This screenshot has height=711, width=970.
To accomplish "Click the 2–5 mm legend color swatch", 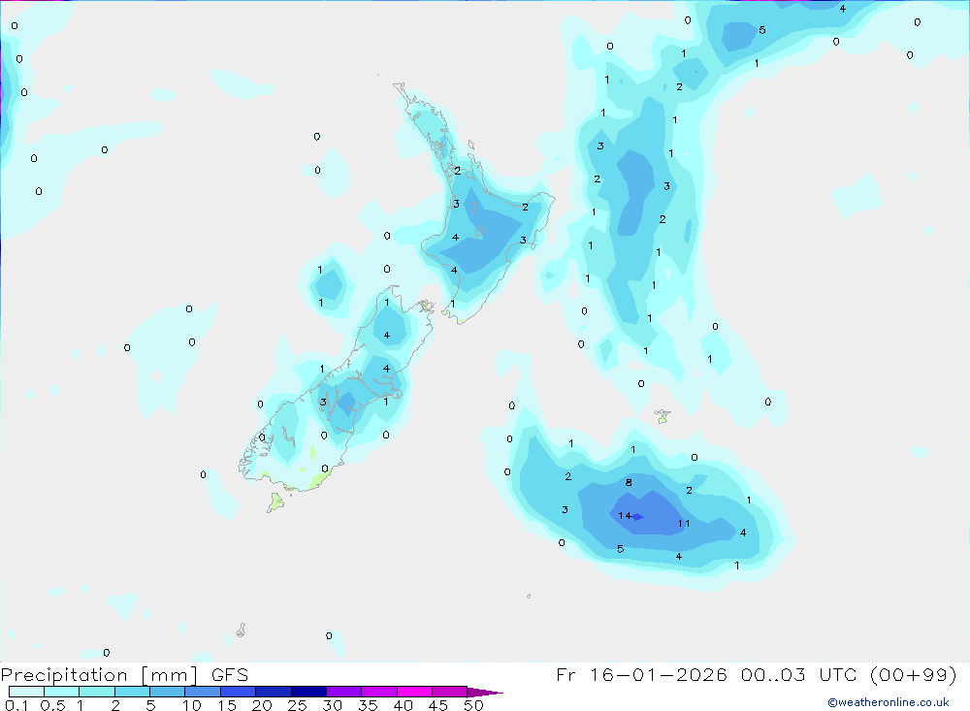I will [x=132, y=692].
